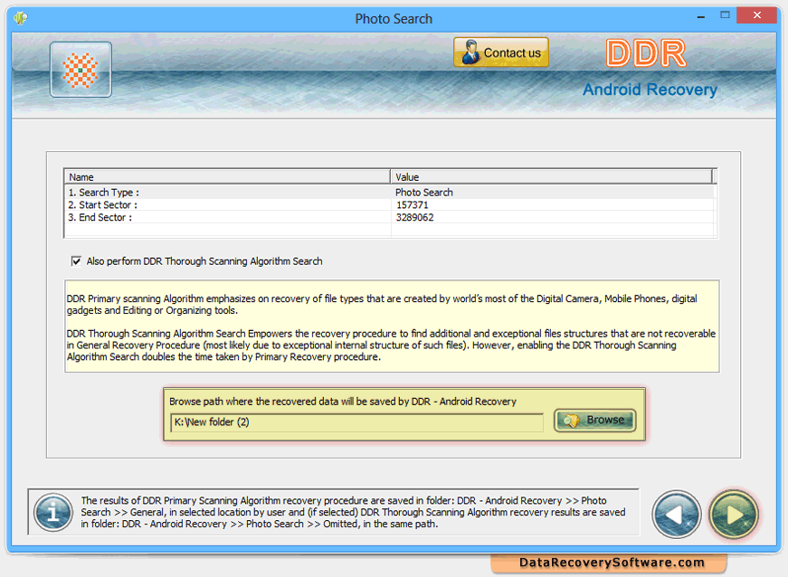The width and height of the screenshot is (788, 577).
Task: Go back with the left arrow button
Action: pyautogui.click(x=676, y=515)
